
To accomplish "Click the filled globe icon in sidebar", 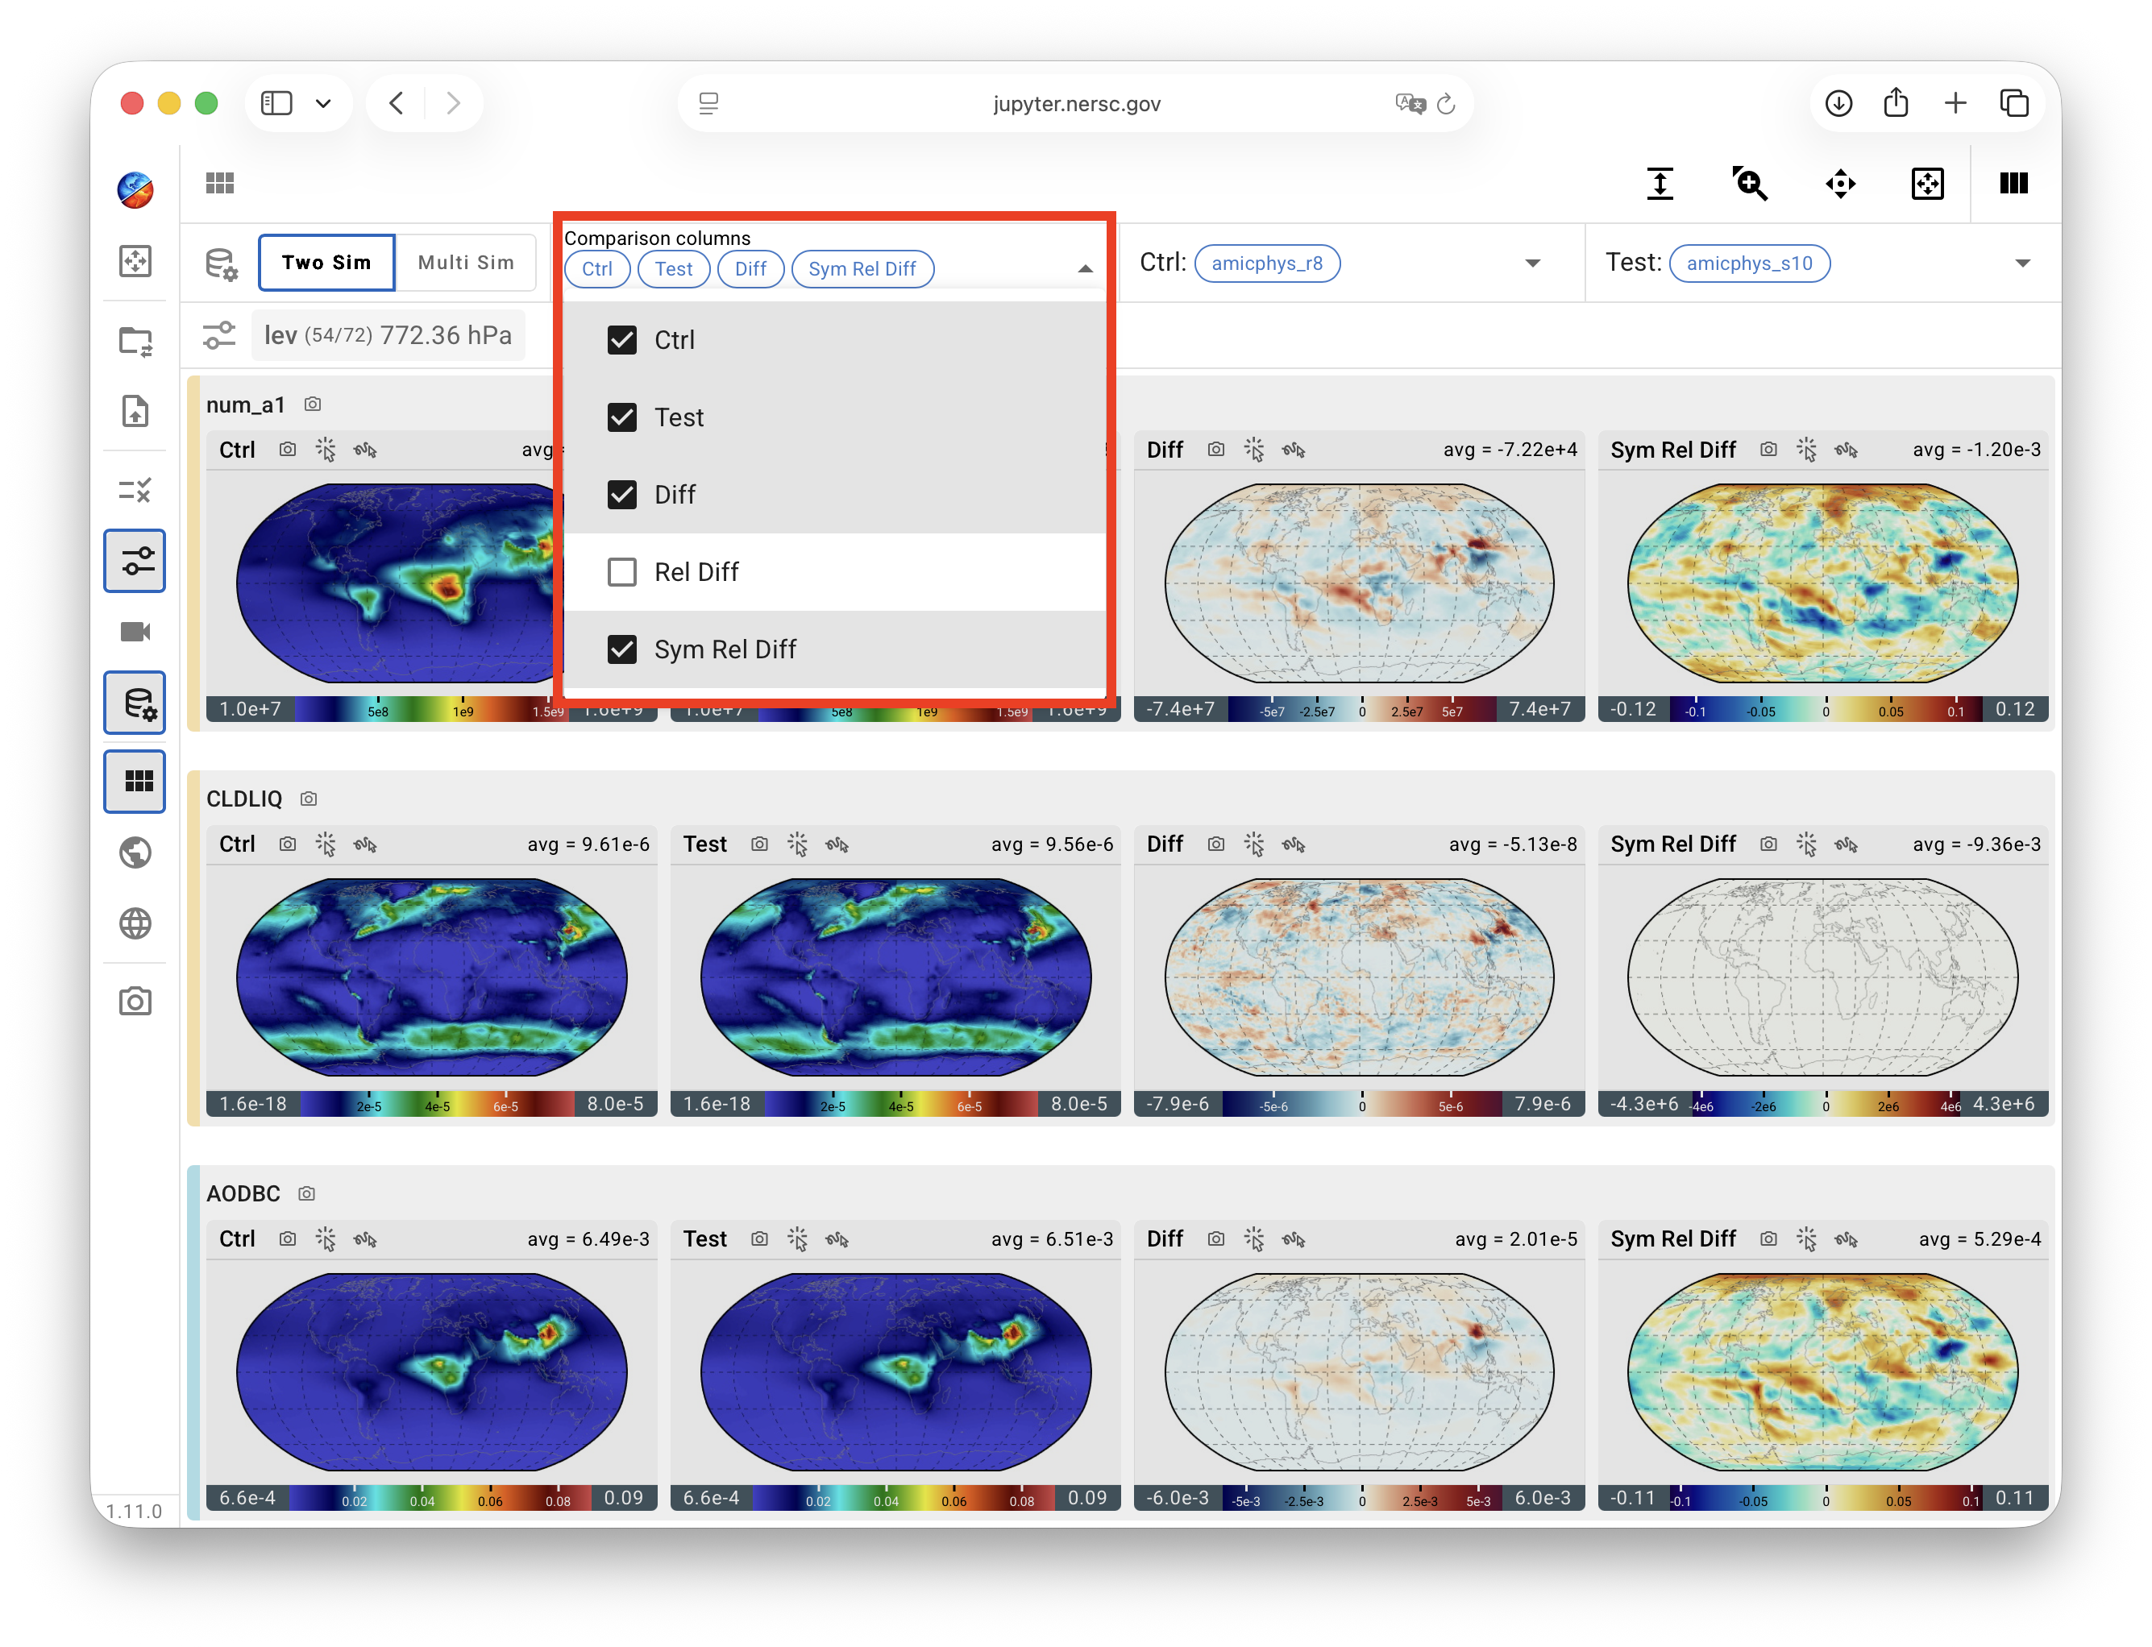I will point(135,852).
